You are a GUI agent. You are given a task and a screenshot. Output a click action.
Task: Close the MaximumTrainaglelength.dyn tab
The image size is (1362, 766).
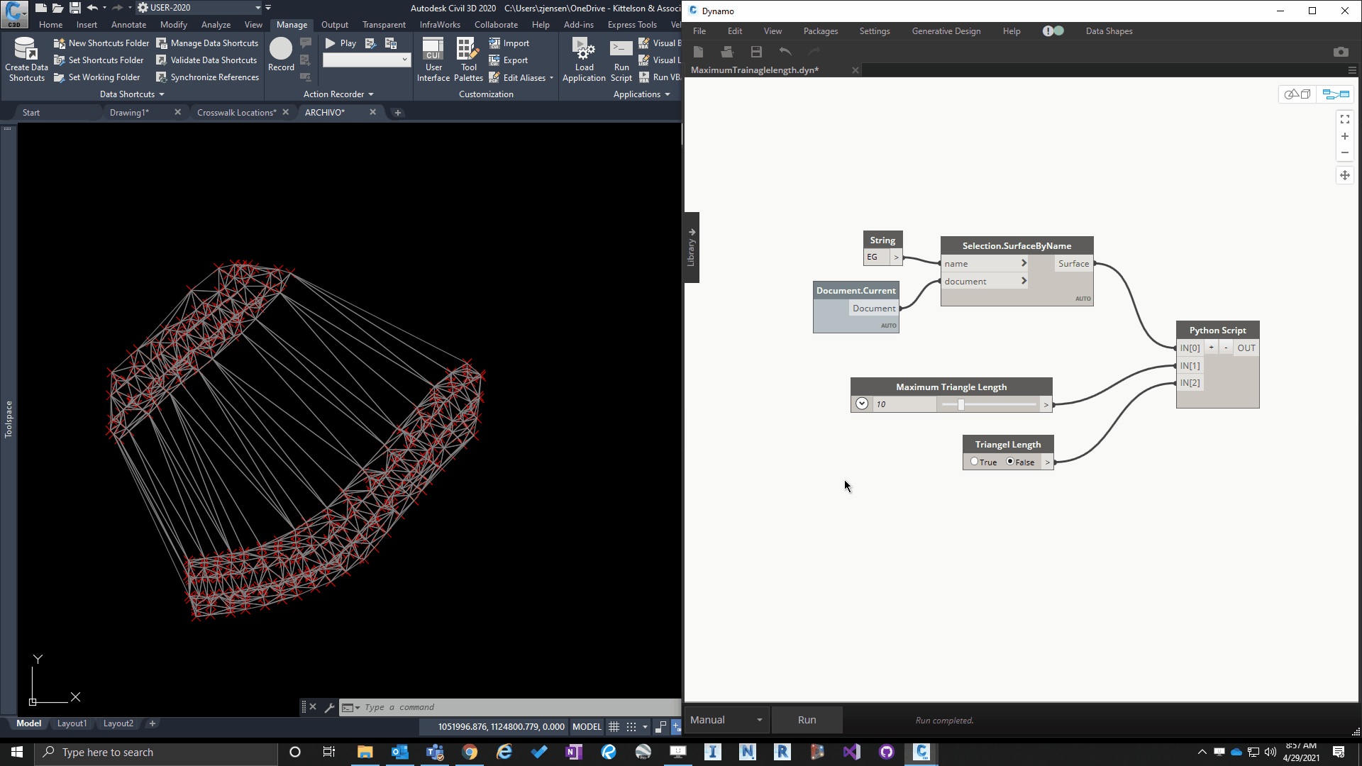pos(856,70)
